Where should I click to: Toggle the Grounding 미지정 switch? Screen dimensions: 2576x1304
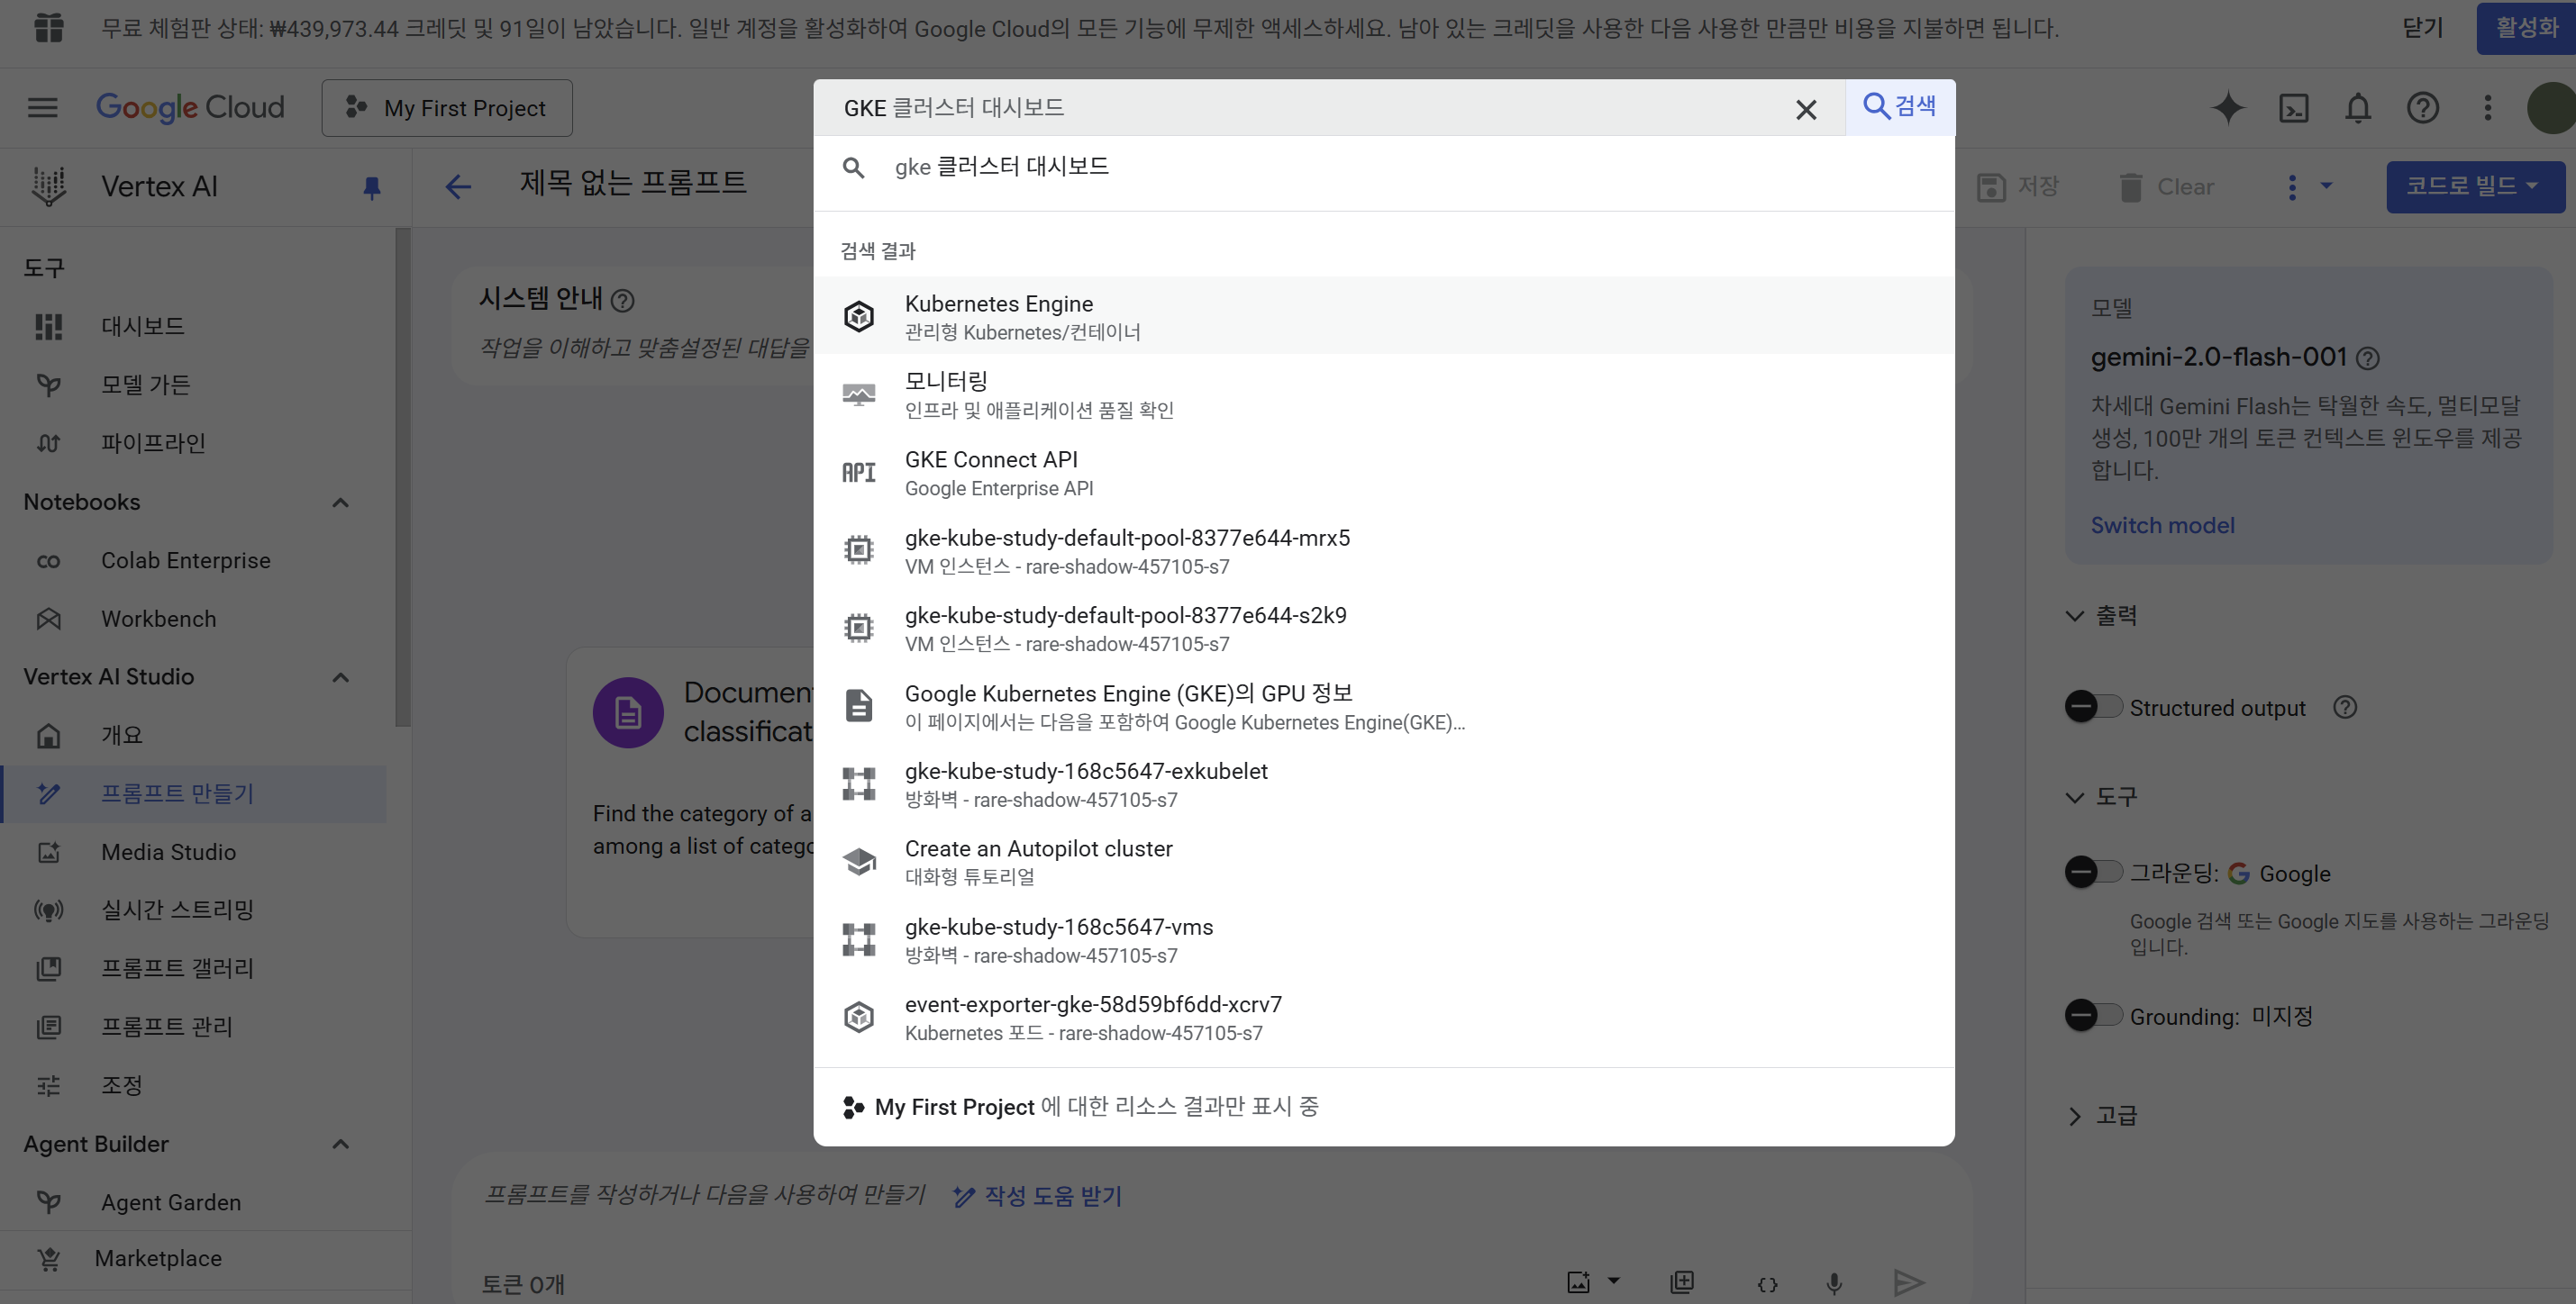(2092, 1015)
